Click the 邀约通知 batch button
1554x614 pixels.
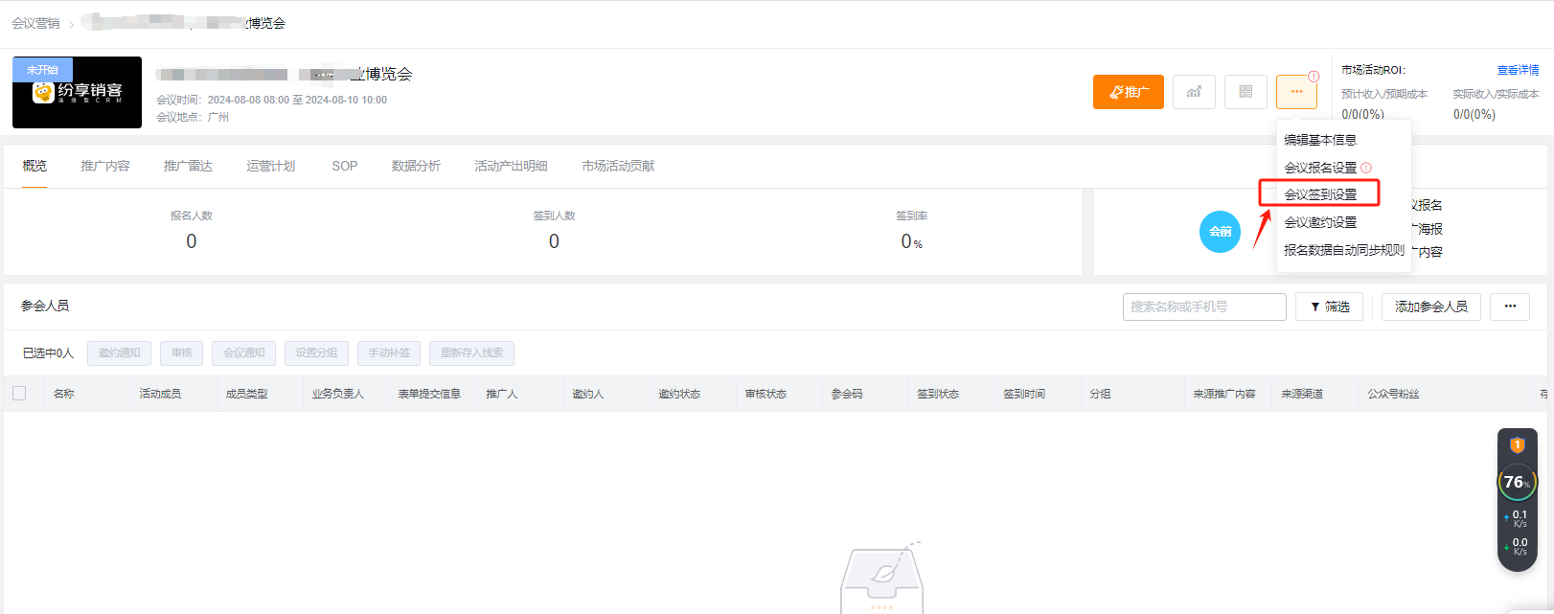(119, 353)
